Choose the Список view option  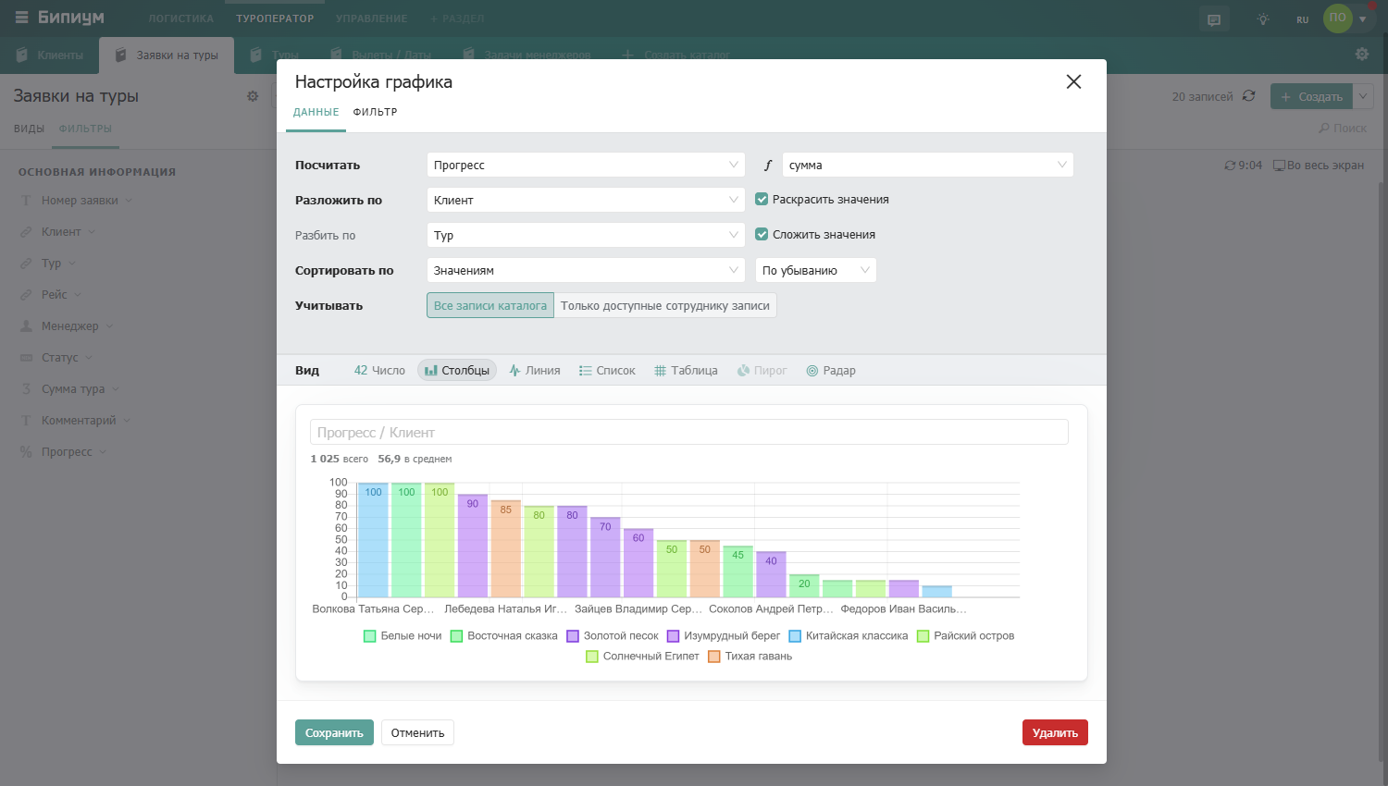coord(607,371)
